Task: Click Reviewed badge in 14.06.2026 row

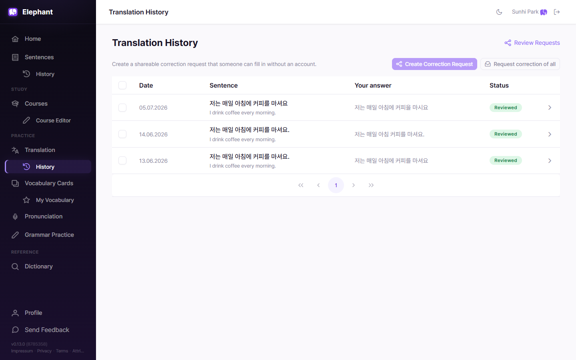Action: pos(506,134)
